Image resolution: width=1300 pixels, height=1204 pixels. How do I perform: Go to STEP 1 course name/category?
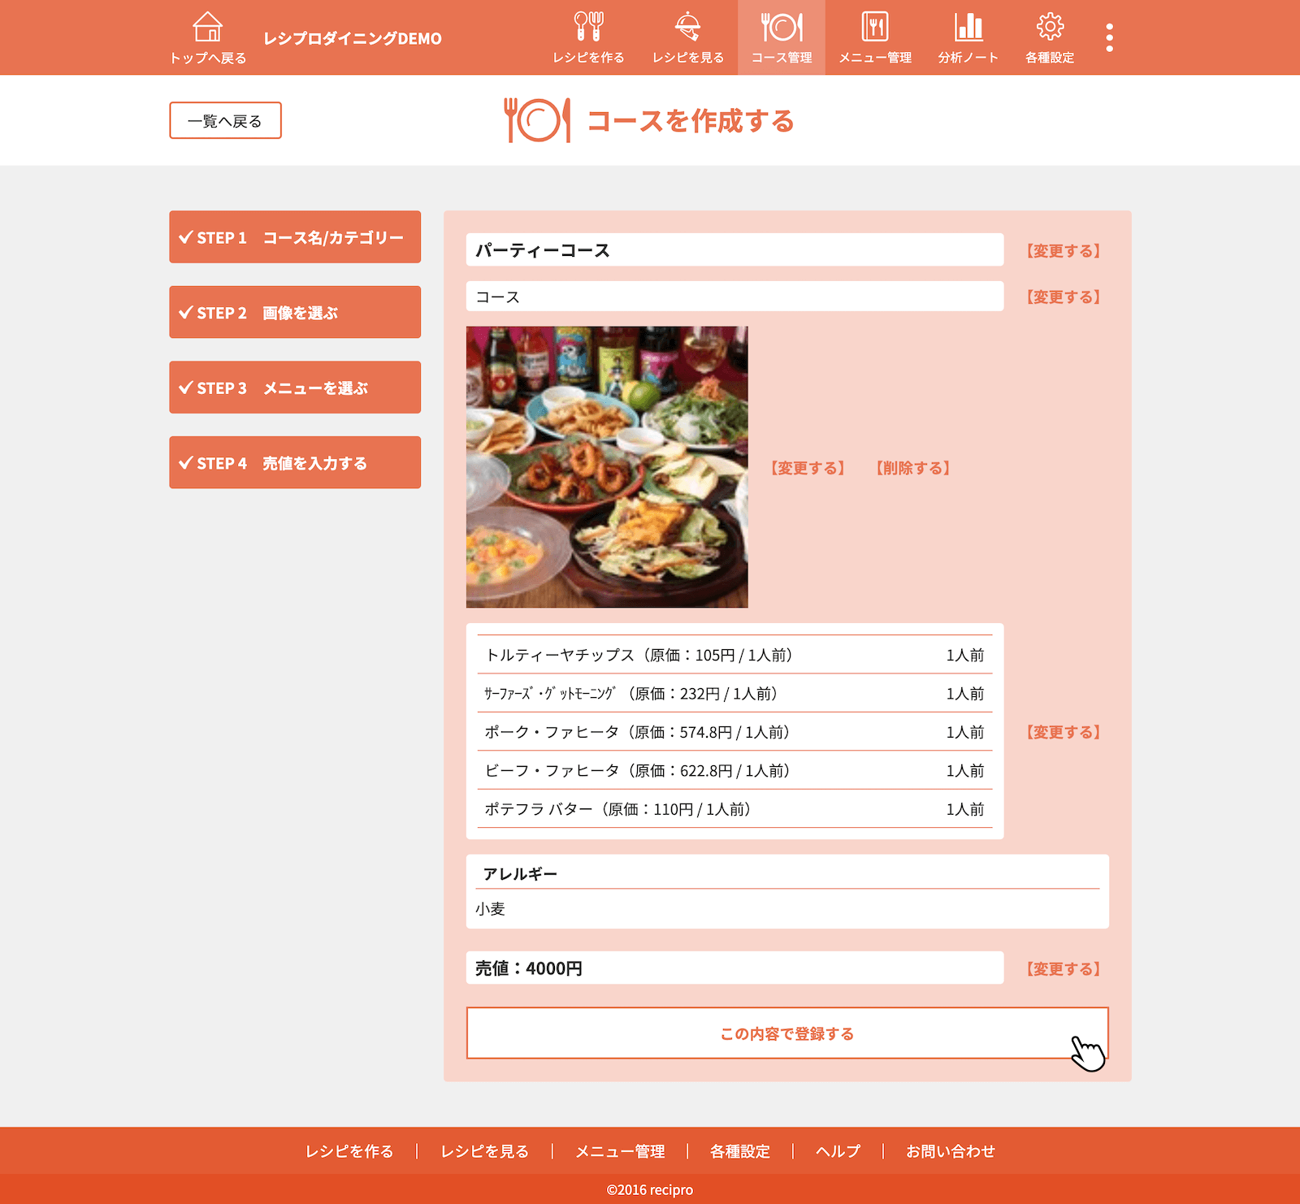click(x=295, y=237)
